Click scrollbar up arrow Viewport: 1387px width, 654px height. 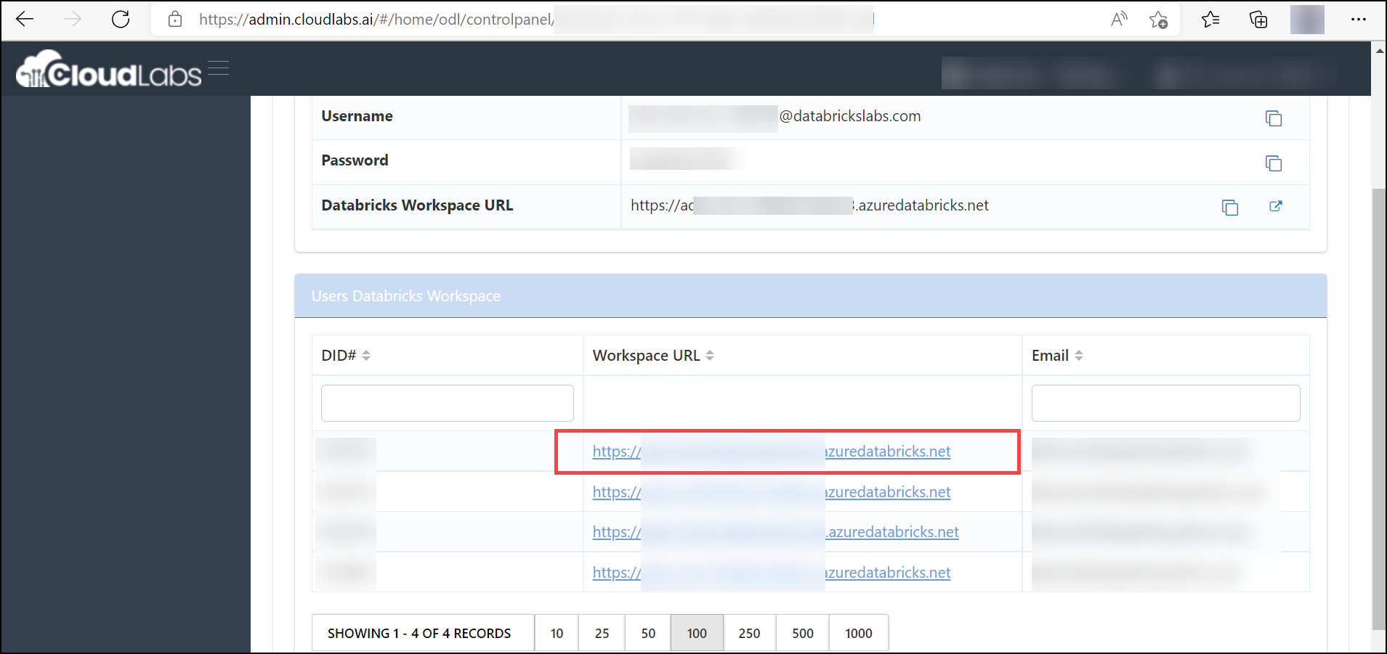tap(1378, 50)
